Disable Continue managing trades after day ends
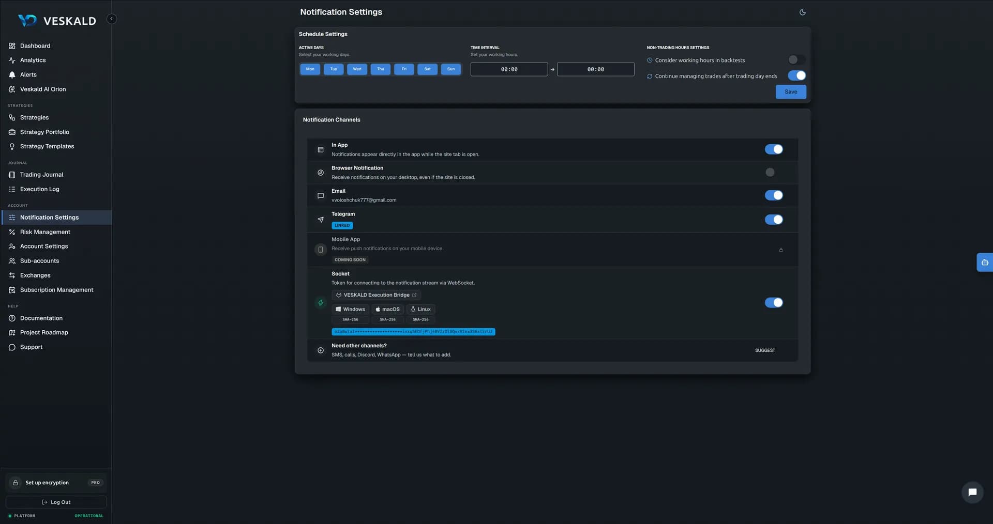This screenshot has width=993, height=524. click(796, 76)
